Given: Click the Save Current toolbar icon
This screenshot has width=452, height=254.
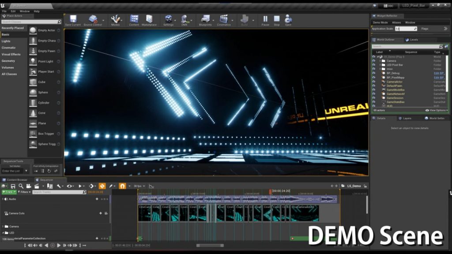Looking at the screenshot, I should point(73,19).
